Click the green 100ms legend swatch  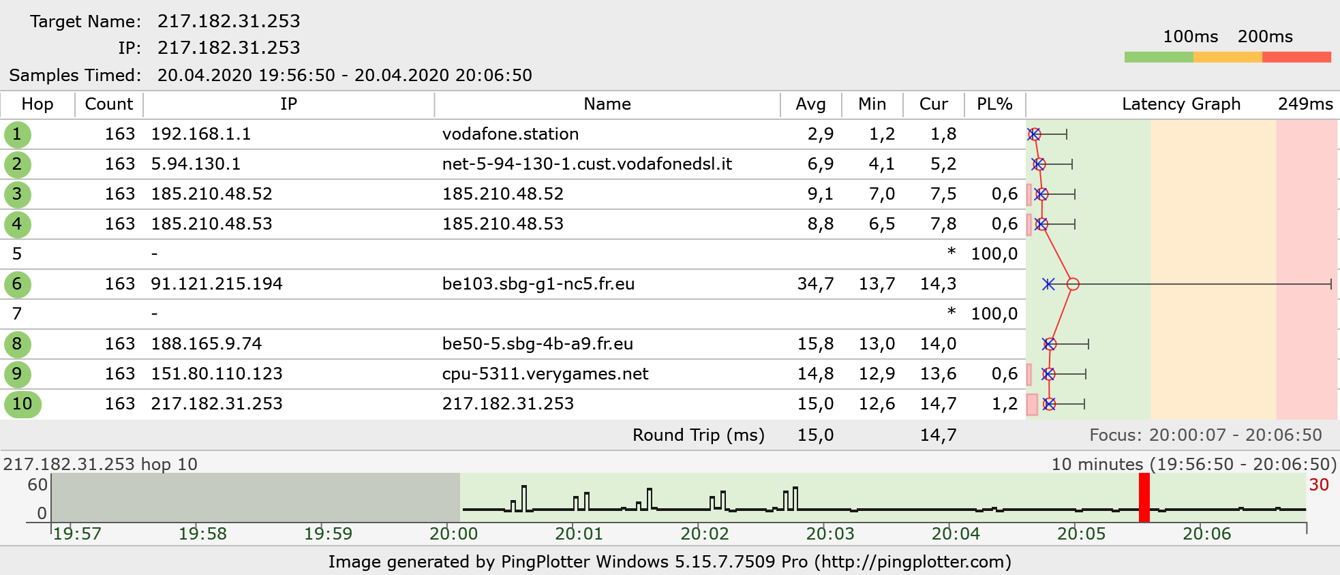click(x=1159, y=57)
